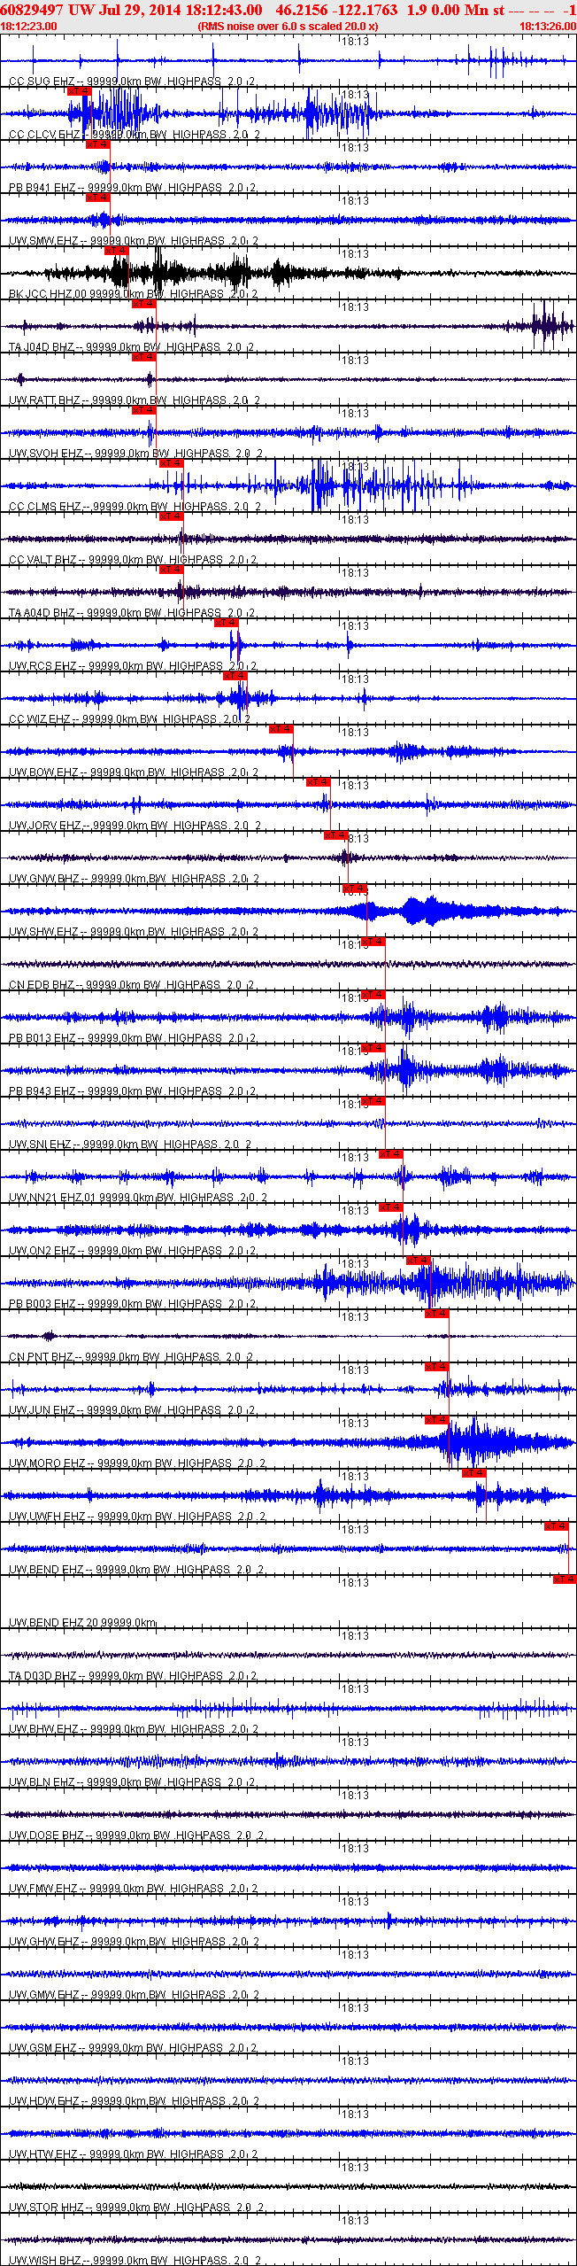Viewport: 577px width, 2266px height.
Task: Click the RMS noise scaling note
Action: (288, 27)
